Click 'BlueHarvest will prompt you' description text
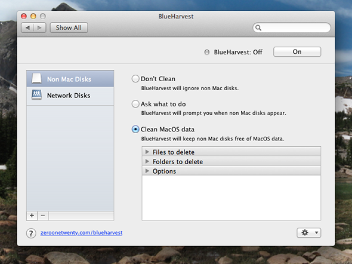 point(214,113)
